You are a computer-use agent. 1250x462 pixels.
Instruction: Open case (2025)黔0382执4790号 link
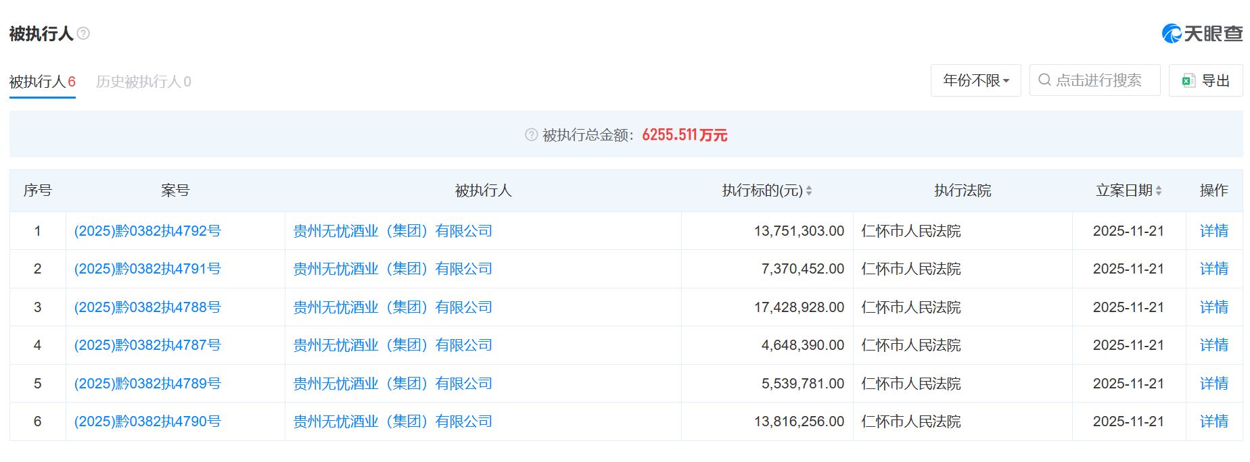click(147, 421)
